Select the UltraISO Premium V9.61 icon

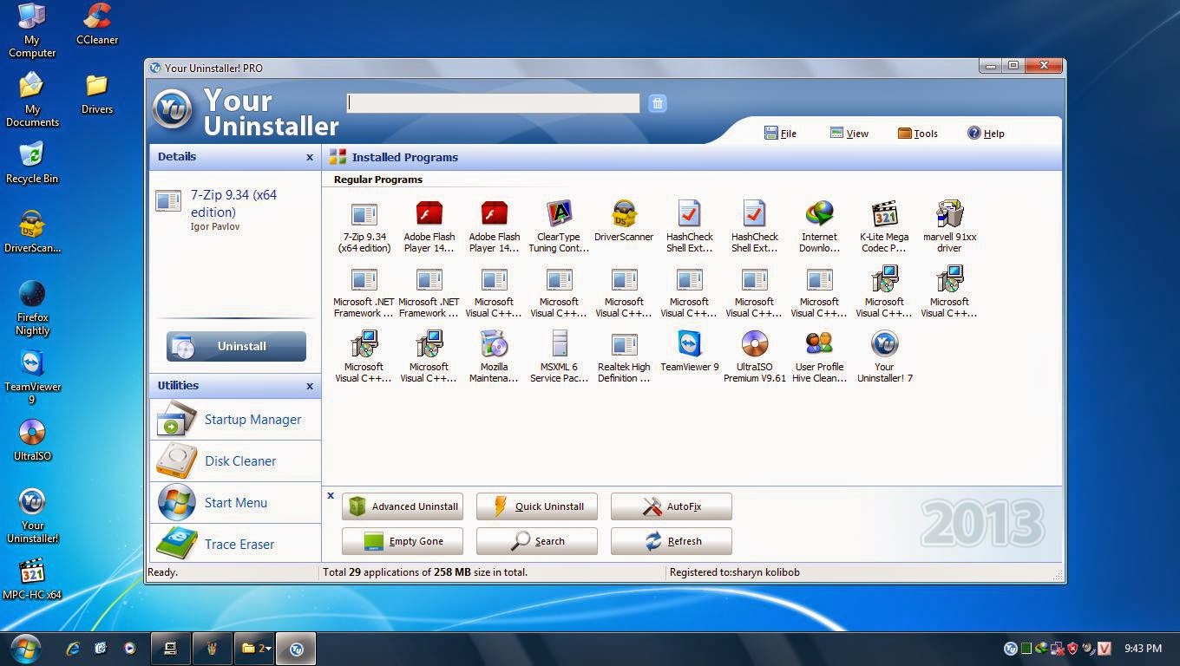tap(754, 345)
